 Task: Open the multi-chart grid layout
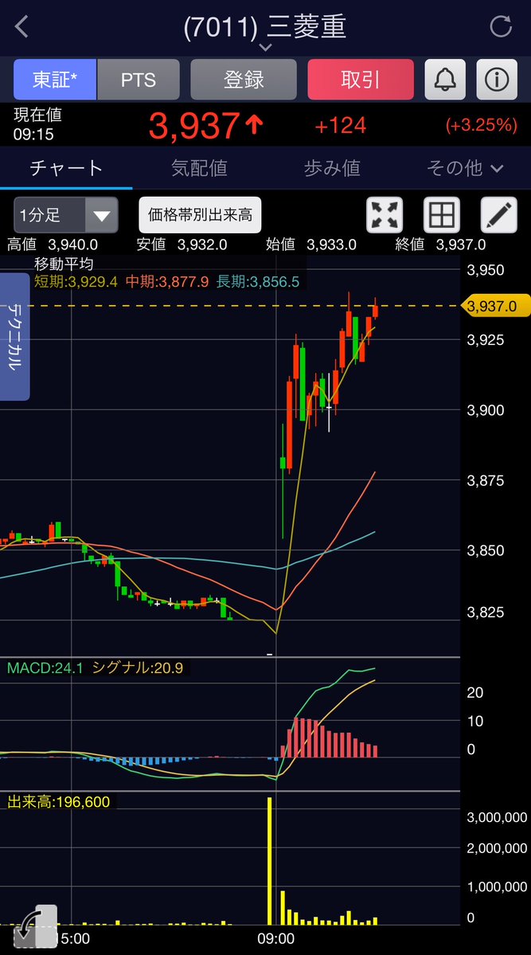tap(442, 215)
